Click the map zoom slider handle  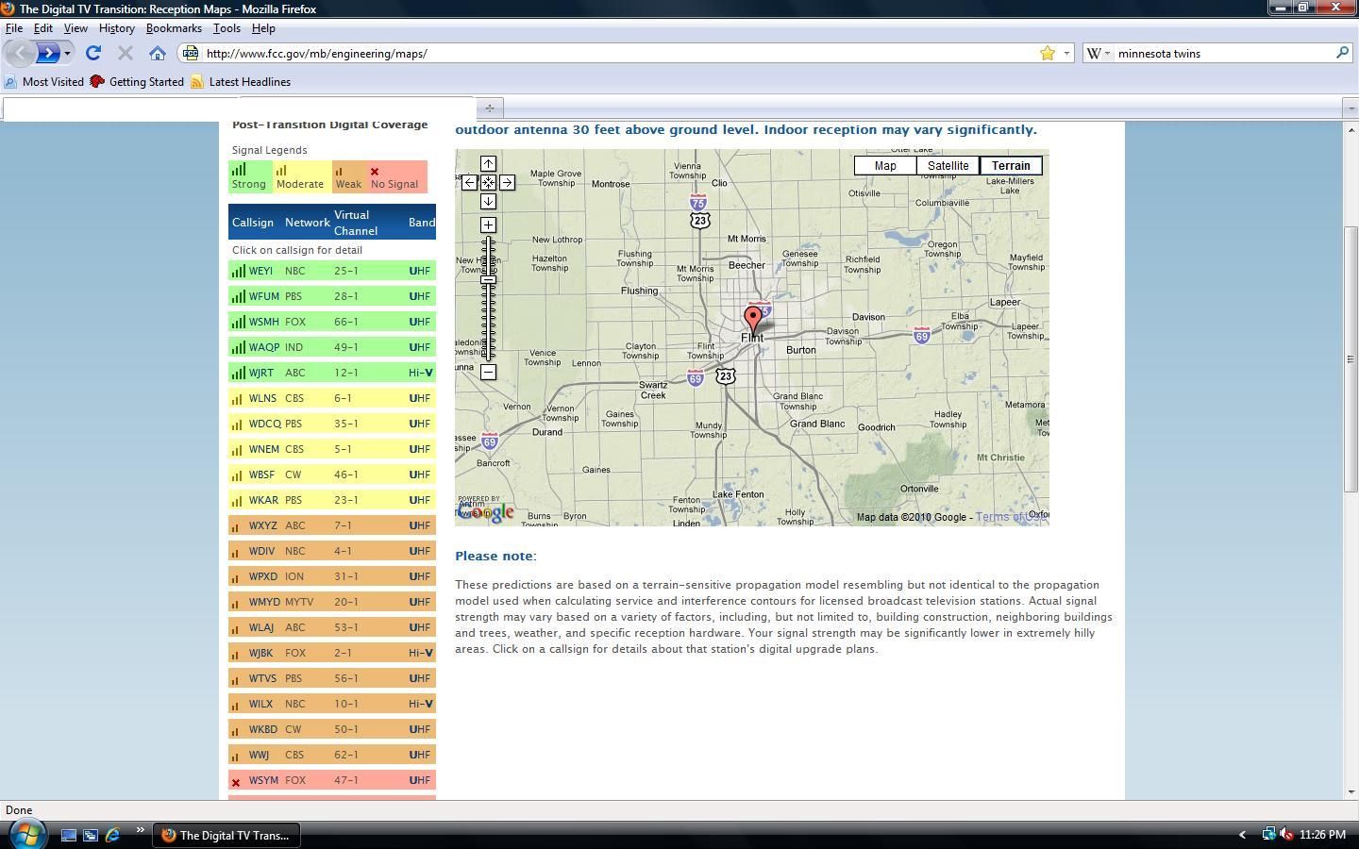(x=488, y=280)
